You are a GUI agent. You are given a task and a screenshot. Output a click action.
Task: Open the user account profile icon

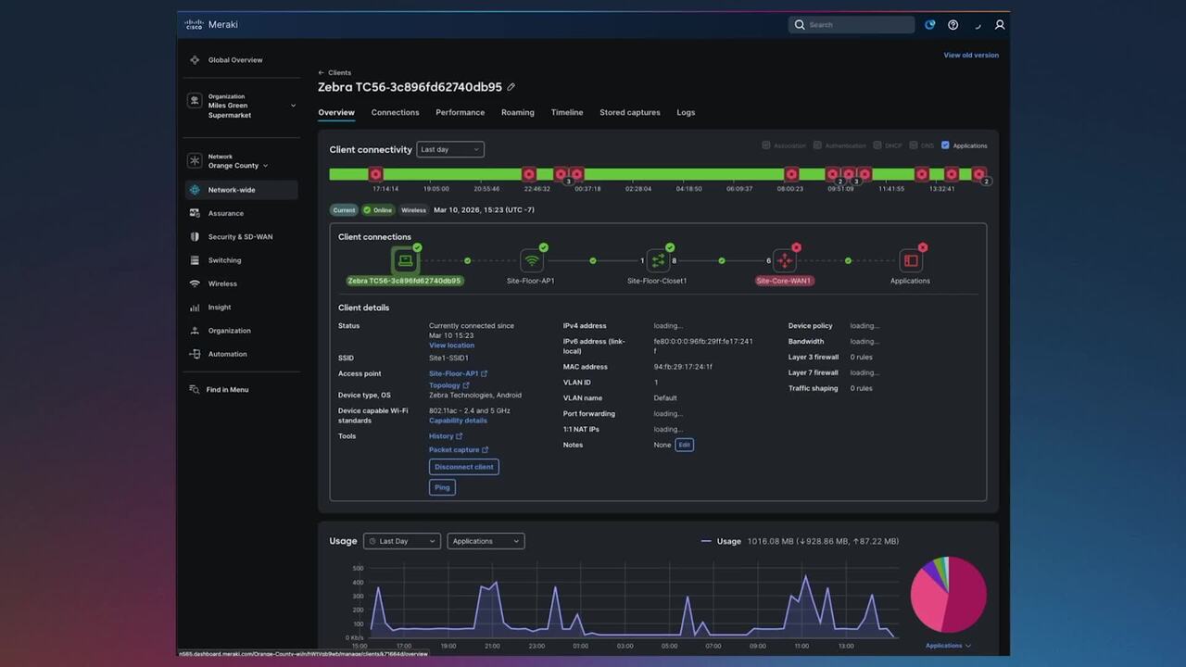click(1000, 25)
